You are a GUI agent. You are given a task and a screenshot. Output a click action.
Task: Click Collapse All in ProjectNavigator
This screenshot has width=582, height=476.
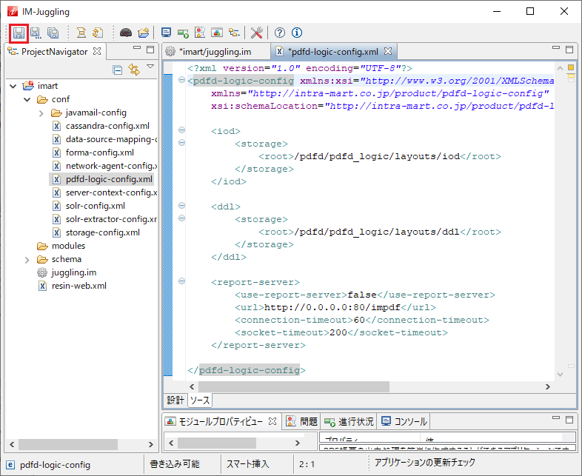pos(118,70)
